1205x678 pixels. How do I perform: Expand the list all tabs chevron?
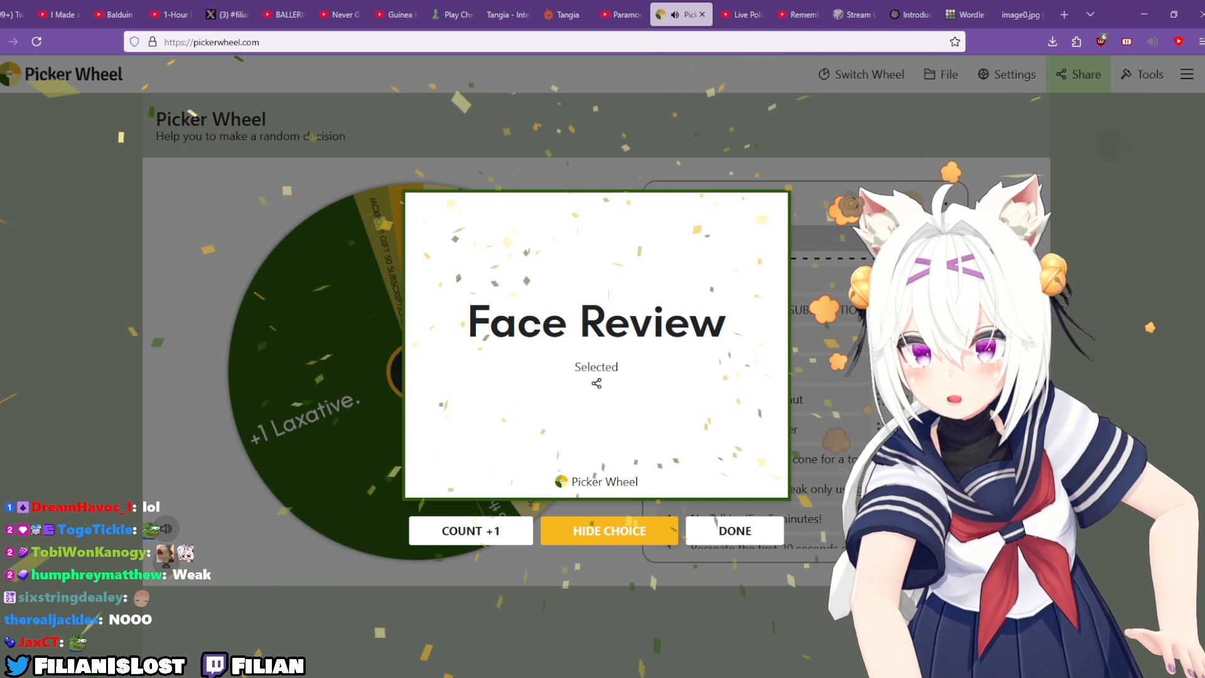tap(1090, 14)
